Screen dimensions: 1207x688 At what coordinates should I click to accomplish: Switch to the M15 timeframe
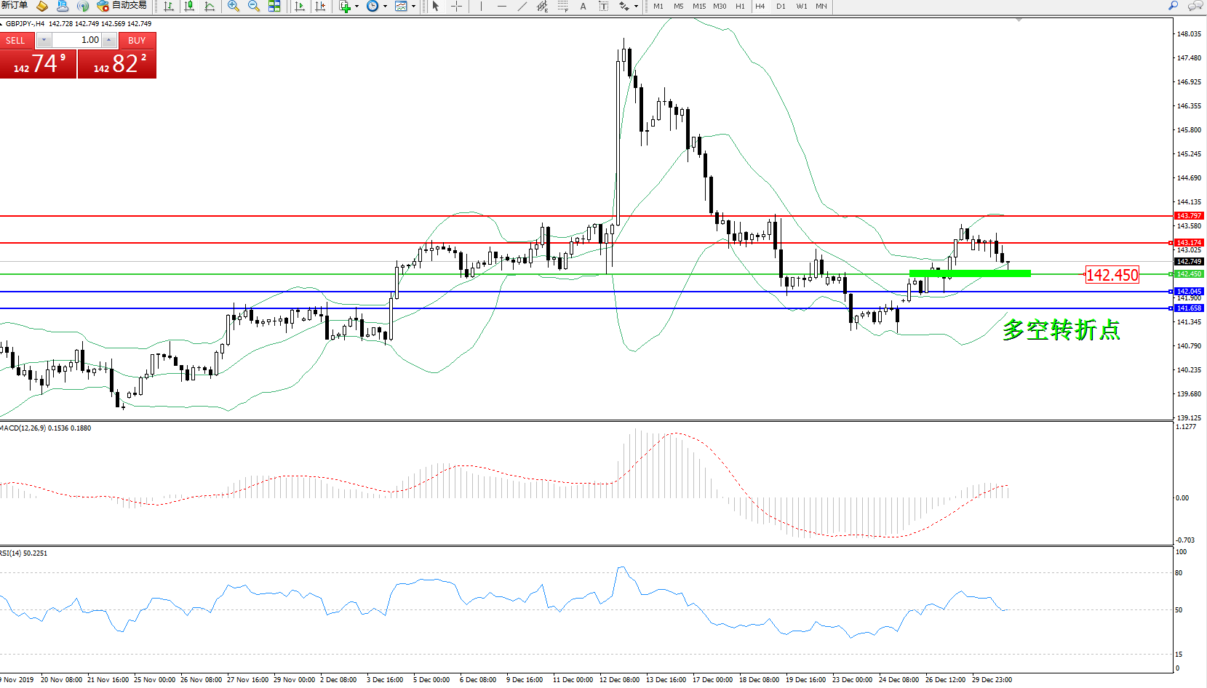click(x=698, y=7)
